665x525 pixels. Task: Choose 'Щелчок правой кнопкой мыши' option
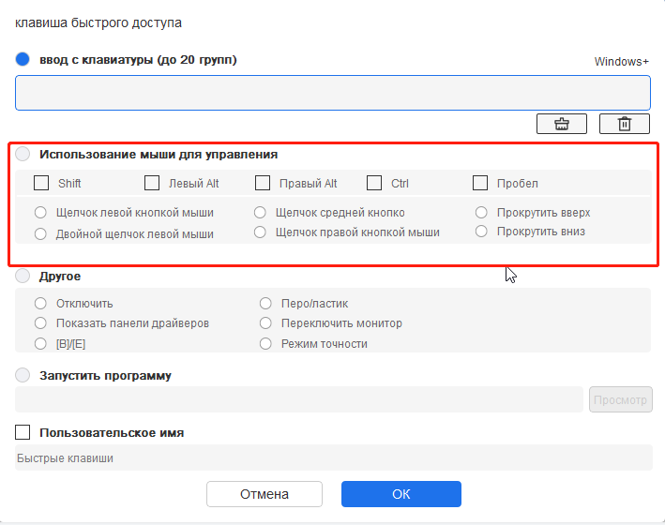(x=260, y=232)
